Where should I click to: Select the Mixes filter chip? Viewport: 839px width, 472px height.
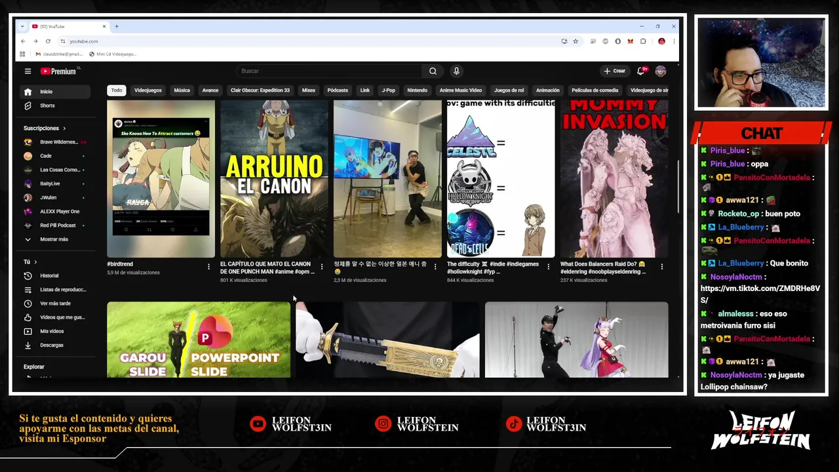309,90
